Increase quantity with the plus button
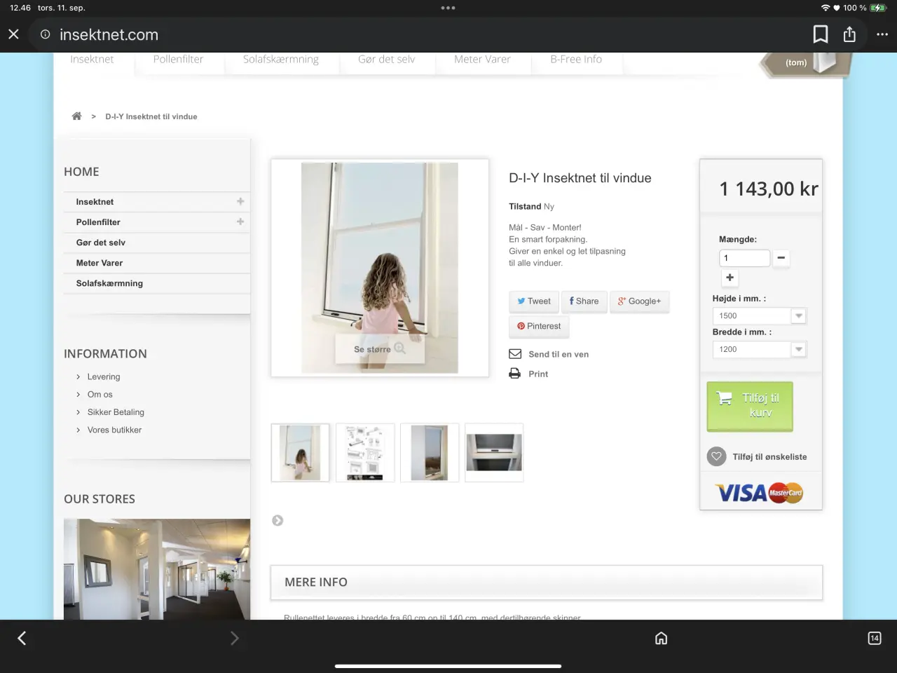 tap(730, 278)
